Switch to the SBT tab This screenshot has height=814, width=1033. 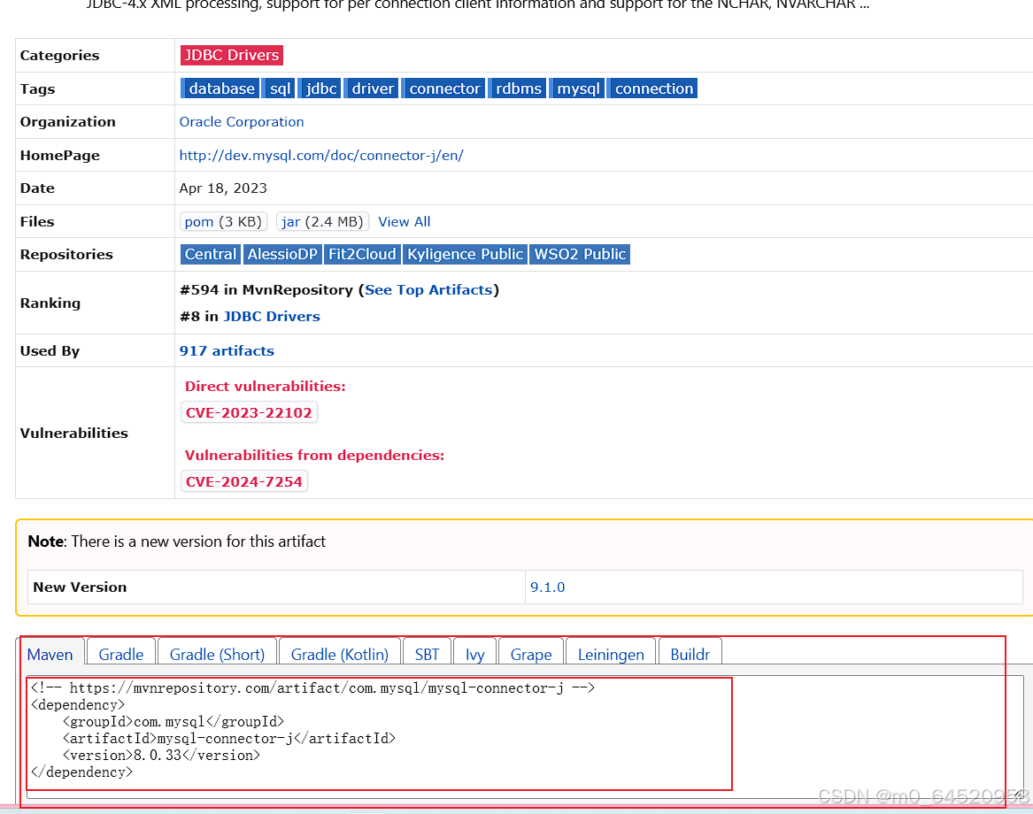tap(427, 655)
